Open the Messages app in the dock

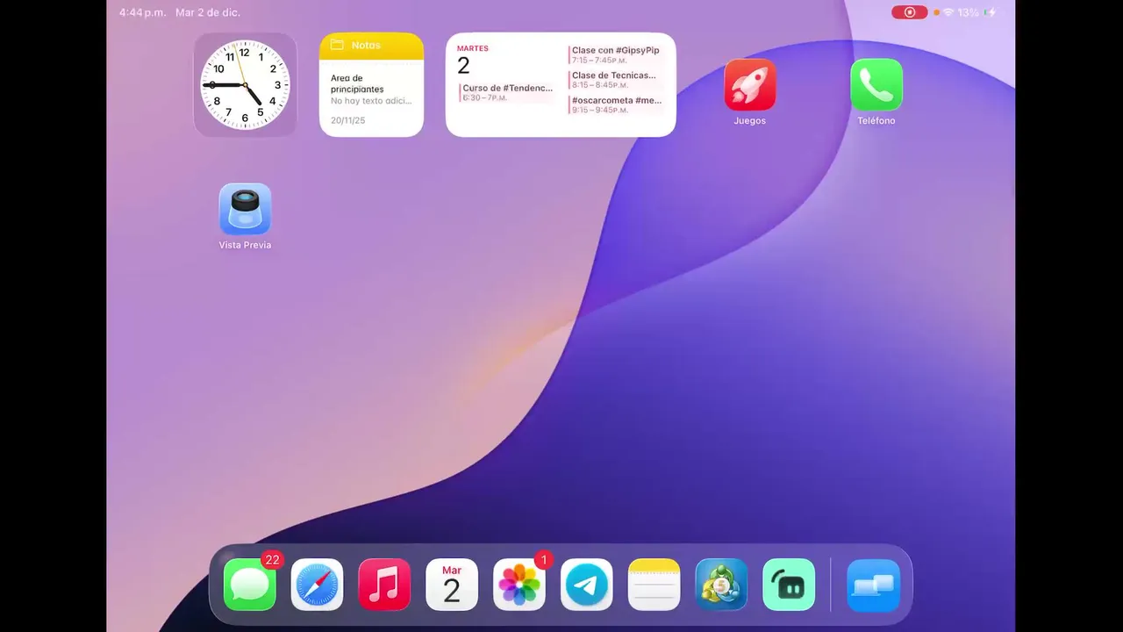(x=250, y=585)
